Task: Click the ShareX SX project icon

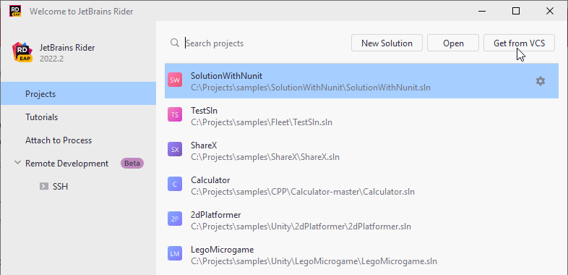Action: [x=175, y=150]
